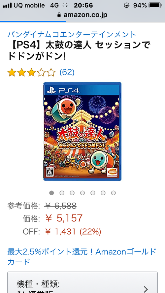The width and height of the screenshot is (165, 293).
Task: Tap the loading spinner next to 4G
Action: coord(65,5)
